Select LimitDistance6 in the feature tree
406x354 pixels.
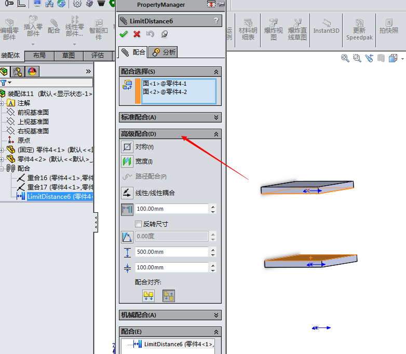tap(60, 197)
